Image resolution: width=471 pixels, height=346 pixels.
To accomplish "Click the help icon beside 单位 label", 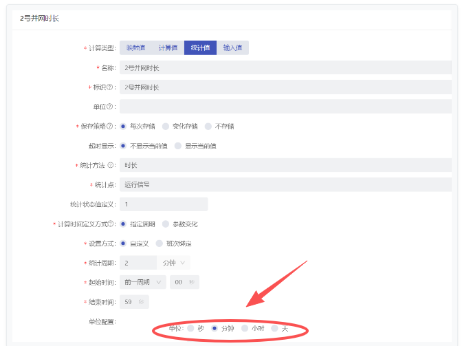I will click(x=110, y=107).
